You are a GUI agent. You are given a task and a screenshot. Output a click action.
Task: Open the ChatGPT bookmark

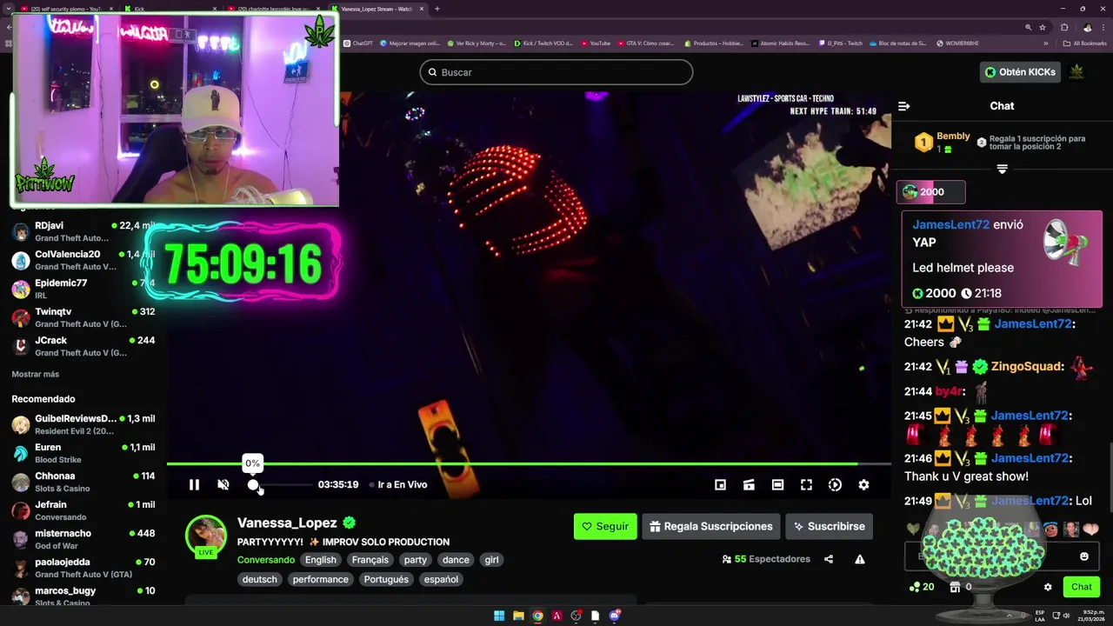pos(358,43)
